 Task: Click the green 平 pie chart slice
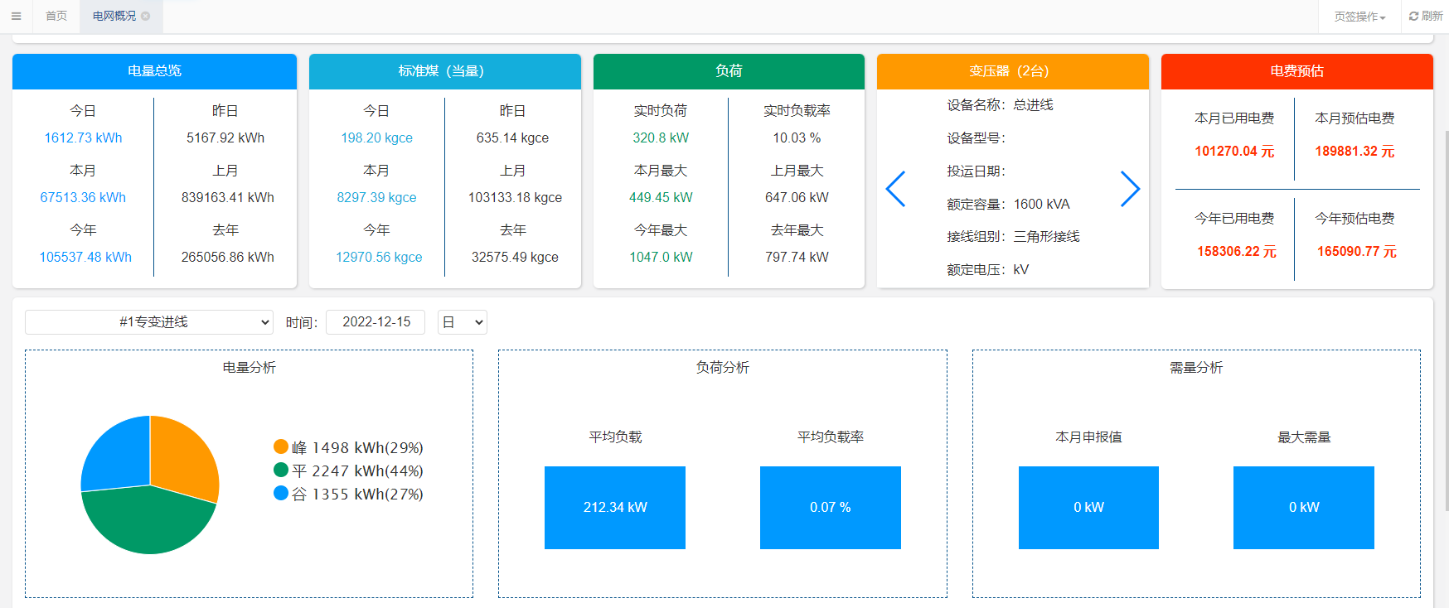148,520
